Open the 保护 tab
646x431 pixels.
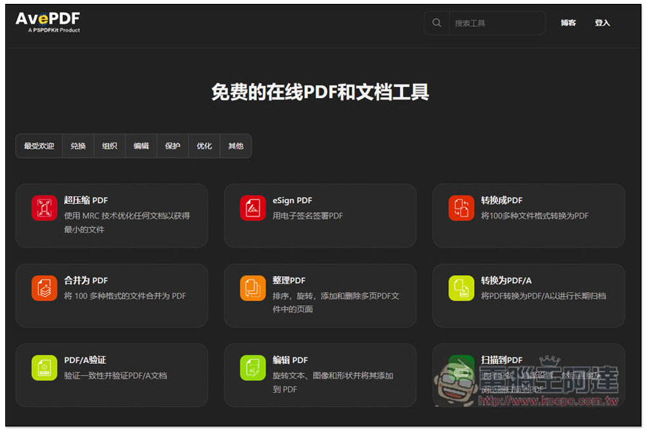click(x=172, y=146)
